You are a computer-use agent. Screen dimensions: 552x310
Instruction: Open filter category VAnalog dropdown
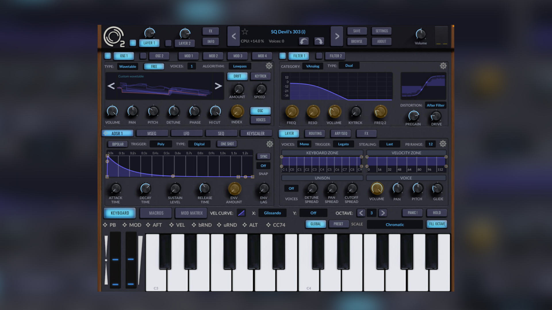click(x=312, y=66)
